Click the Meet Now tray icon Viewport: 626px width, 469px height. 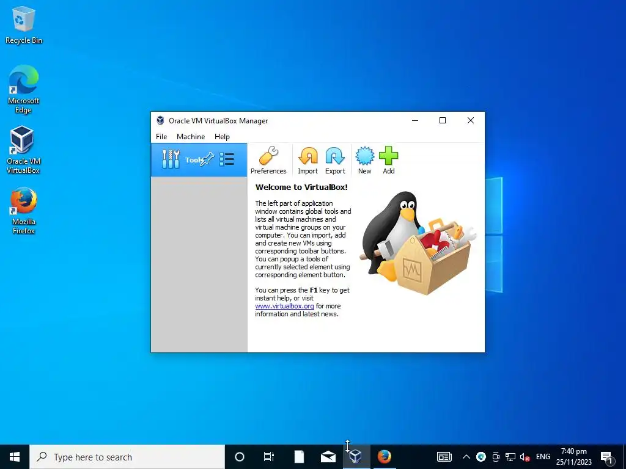point(496,457)
